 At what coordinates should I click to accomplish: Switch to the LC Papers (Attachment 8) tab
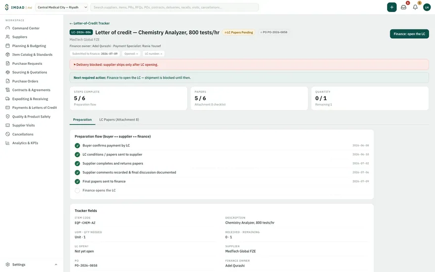click(x=119, y=120)
